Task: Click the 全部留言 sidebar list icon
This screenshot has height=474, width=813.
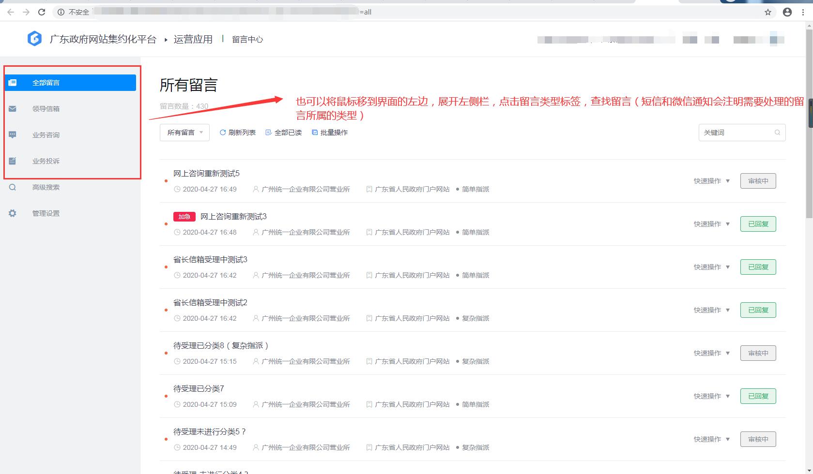Action: [x=13, y=83]
